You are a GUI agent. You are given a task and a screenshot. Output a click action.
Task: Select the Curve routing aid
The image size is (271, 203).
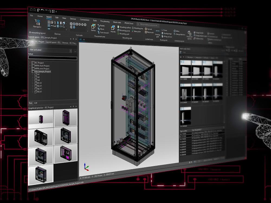(x=164, y=30)
